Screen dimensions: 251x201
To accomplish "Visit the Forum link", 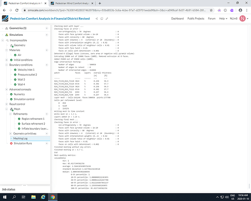I will coord(212,18).
